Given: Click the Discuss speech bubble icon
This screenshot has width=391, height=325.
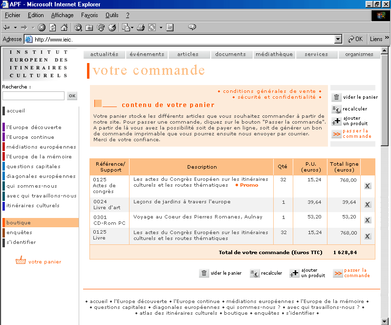Looking at the screenshot, I should [x=192, y=27].
